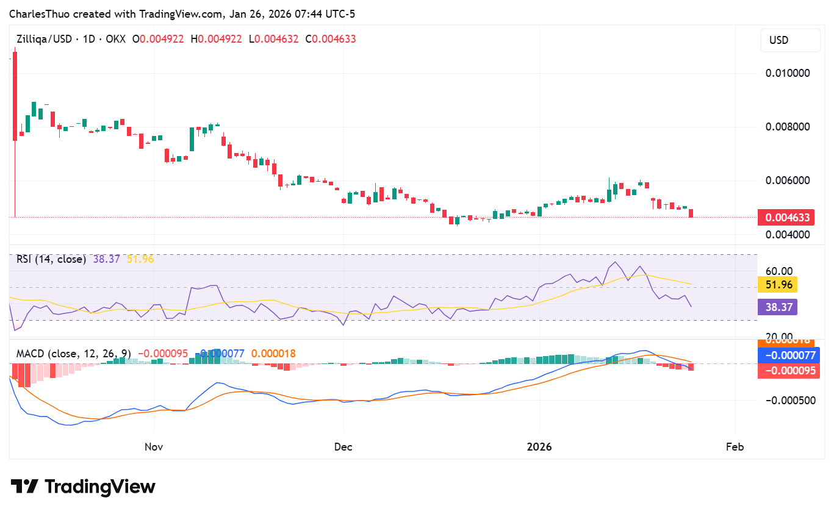Click the TradingView logo at bottom left
The image size is (834, 514).
(82, 486)
